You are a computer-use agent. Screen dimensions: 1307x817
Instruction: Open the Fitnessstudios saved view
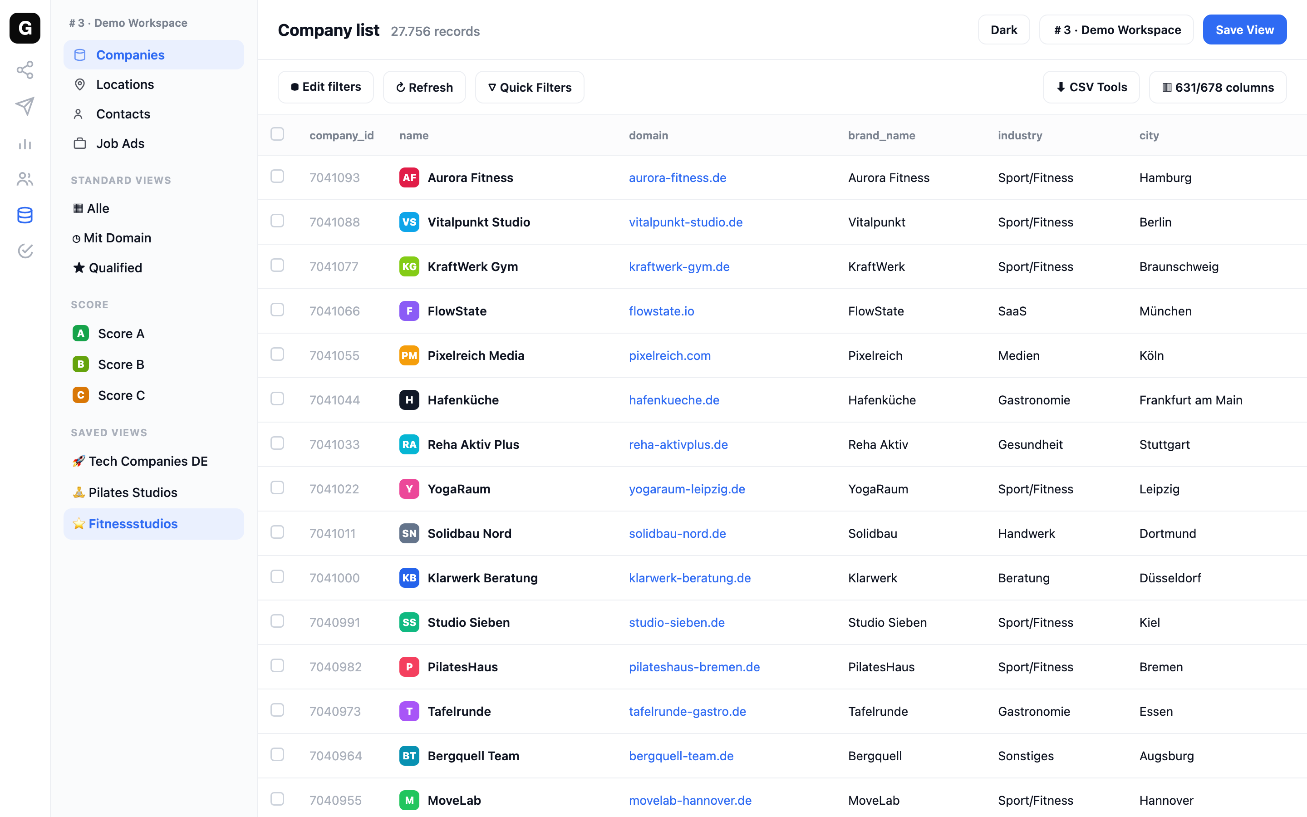(x=154, y=524)
